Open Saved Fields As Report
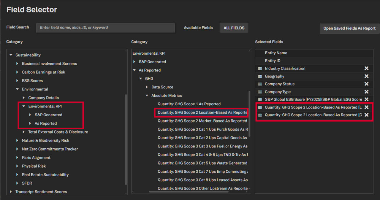This screenshot has height=200, width=380. tap(349, 28)
